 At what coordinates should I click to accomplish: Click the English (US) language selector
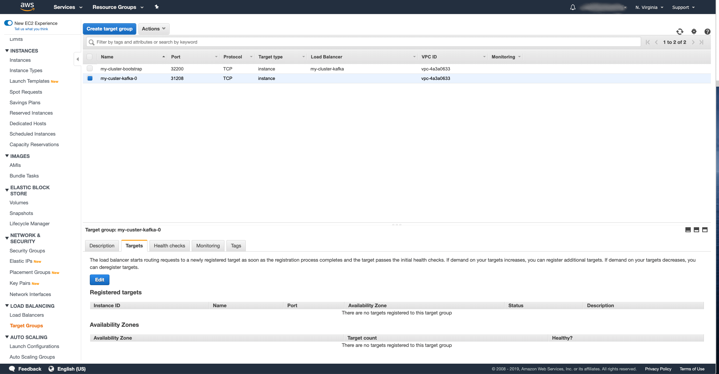(x=71, y=369)
